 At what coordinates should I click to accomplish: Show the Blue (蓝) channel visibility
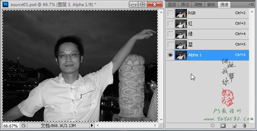click(x=171, y=44)
